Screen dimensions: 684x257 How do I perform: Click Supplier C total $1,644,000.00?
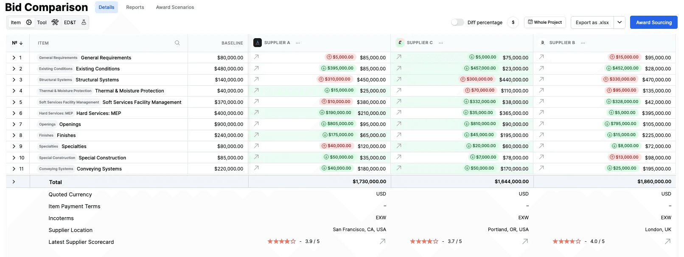tap(512, 182)
